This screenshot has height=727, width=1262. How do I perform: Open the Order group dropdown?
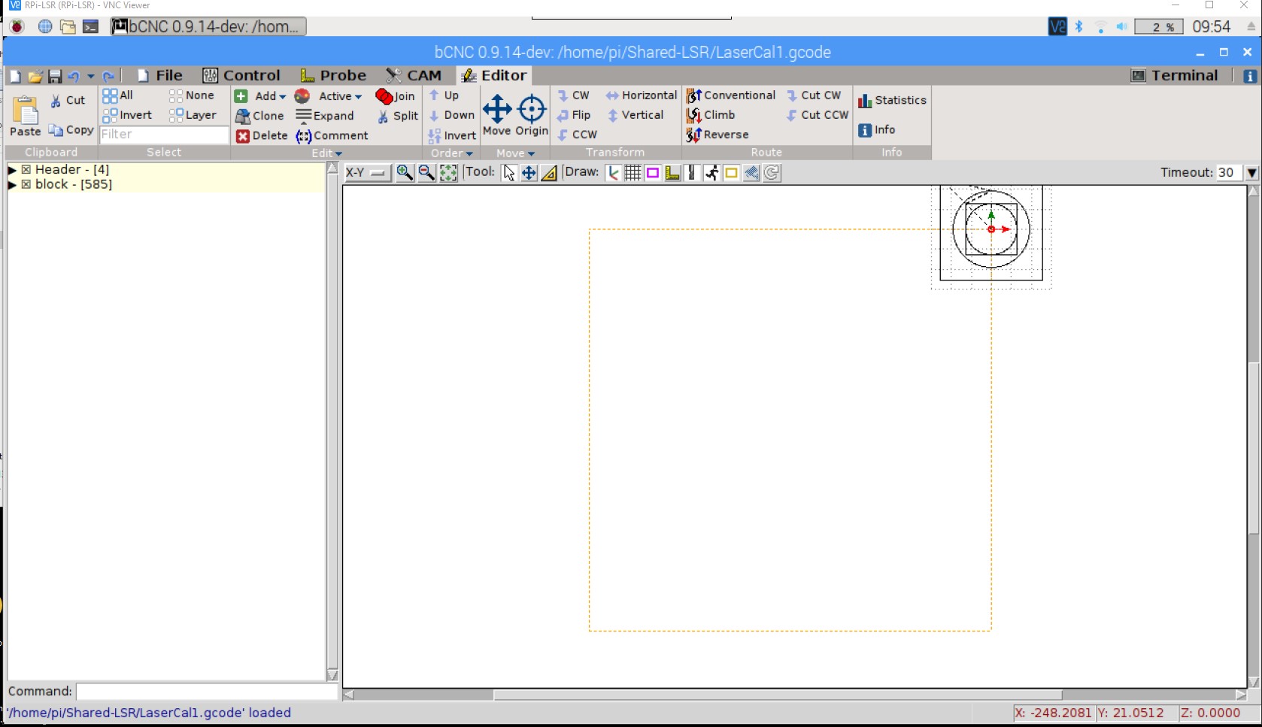[452, 153]
